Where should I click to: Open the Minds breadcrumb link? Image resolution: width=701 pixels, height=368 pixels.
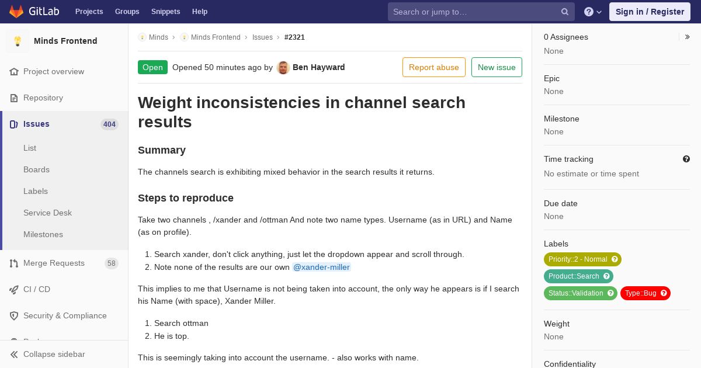click(x=158, y=37)
